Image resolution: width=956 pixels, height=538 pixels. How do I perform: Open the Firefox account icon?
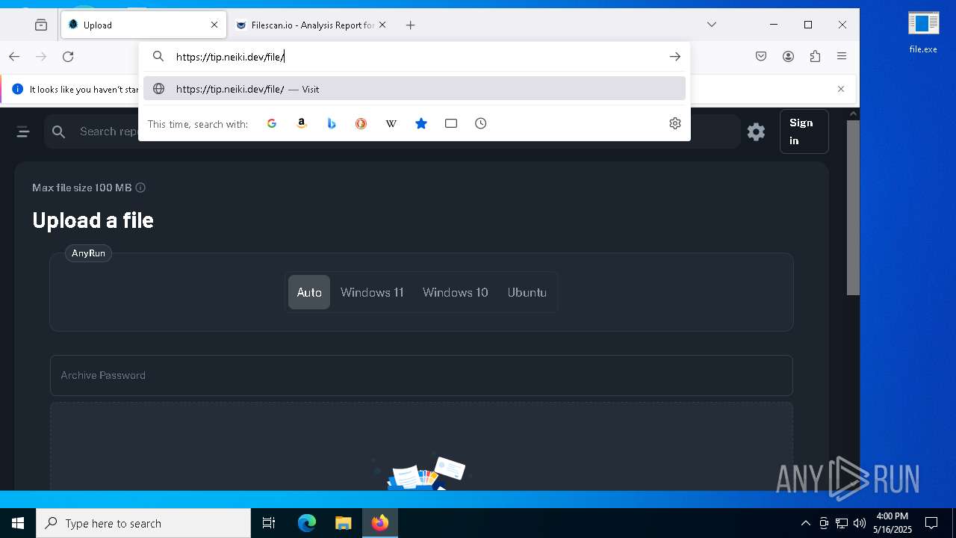coord(788,56)
